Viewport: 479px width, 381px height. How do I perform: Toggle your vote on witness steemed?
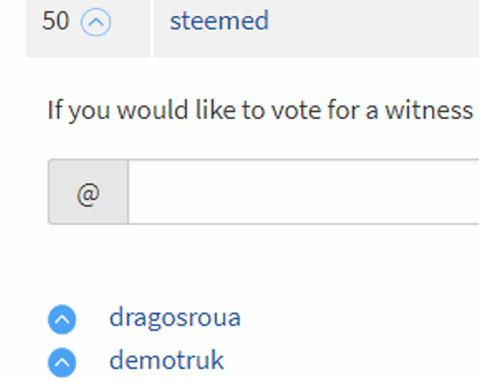(97, 23)
